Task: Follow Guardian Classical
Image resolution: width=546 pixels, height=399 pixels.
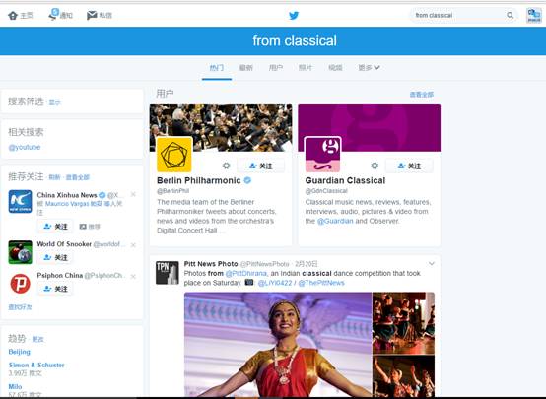Action: click(409, 166)
